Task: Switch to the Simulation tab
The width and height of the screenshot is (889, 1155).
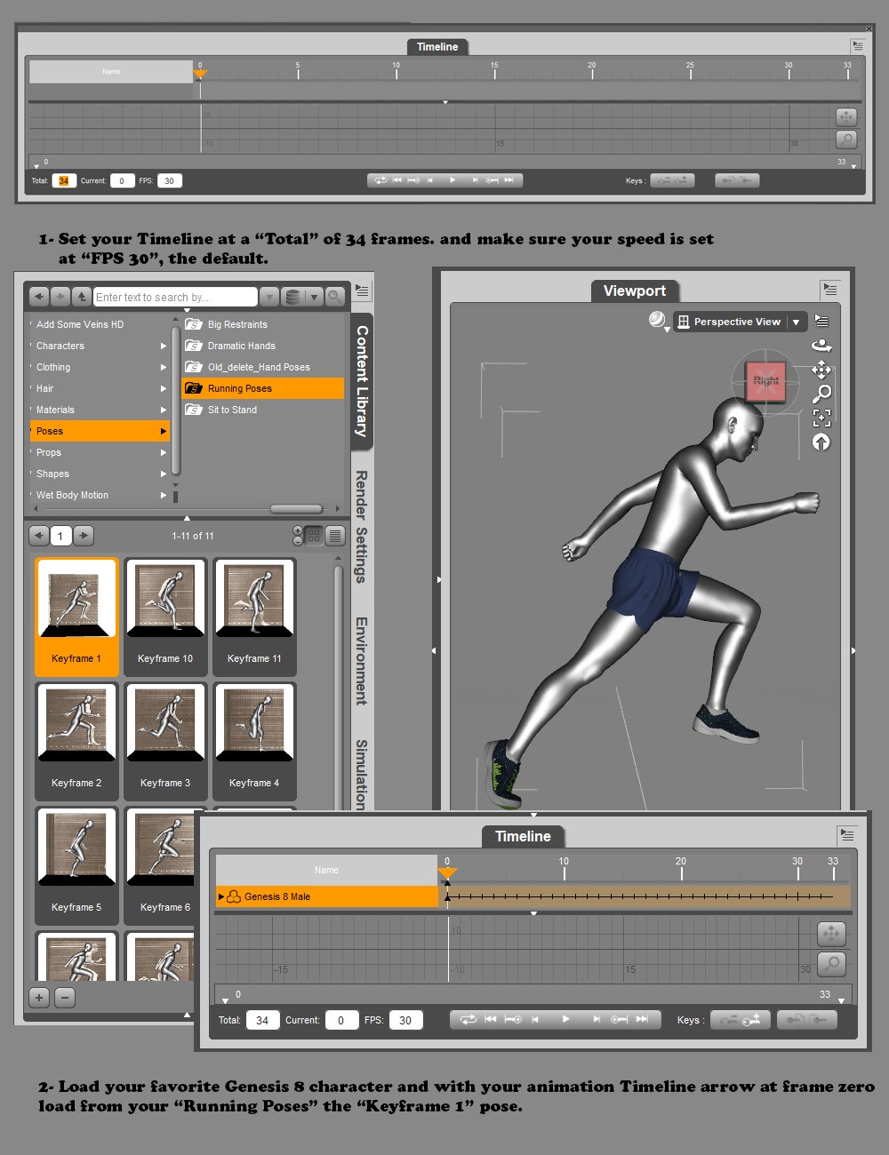Action: tap(360, 773)
